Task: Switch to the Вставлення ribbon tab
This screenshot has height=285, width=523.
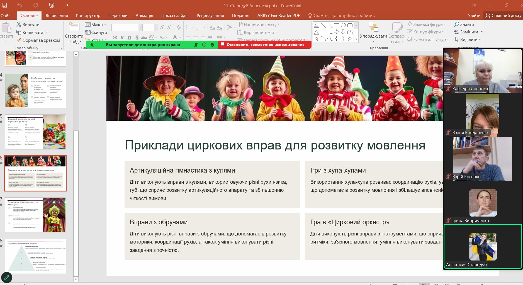Action: 57,16
